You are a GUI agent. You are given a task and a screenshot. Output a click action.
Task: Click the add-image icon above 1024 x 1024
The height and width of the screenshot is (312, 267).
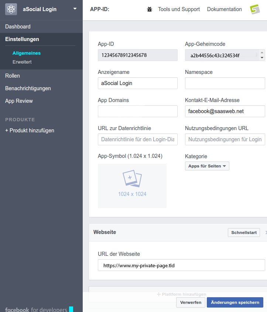pyautogui.click(x=132, y=179)
